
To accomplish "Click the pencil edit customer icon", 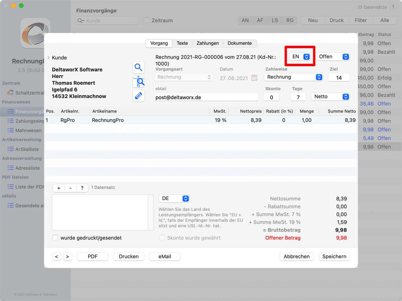I will click(138, 96).
